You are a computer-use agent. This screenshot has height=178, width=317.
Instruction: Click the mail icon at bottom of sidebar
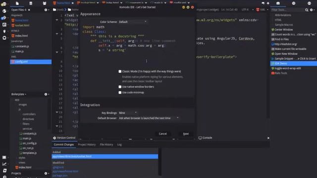click(x=4, y=157)
